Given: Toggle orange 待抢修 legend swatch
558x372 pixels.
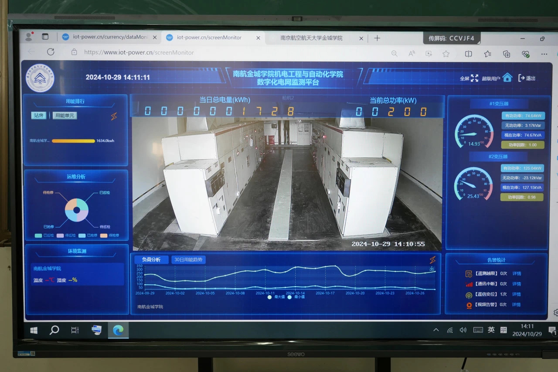Looking at the screenshot, I should coord(104,235).
